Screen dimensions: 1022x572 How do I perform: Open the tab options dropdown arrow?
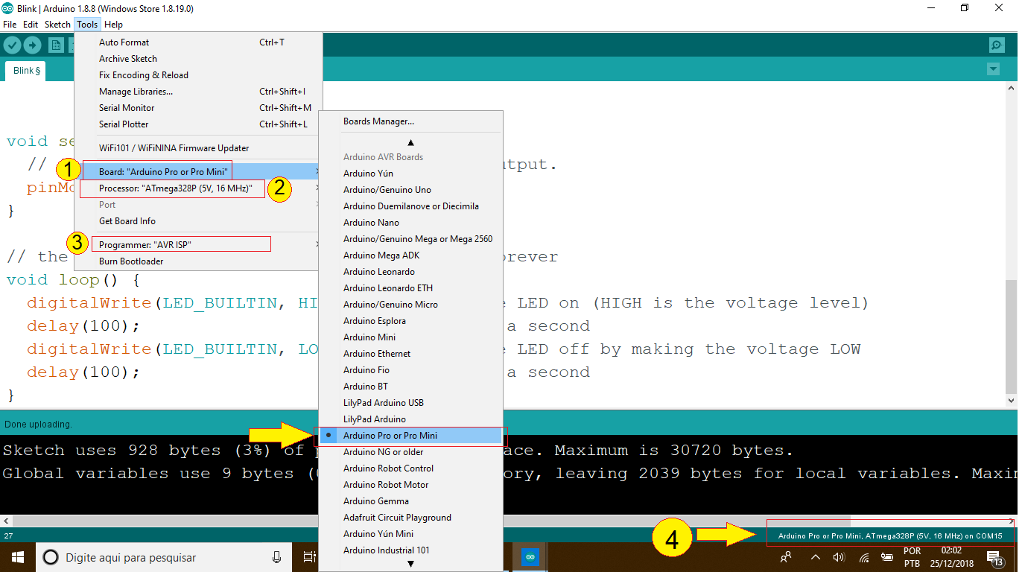(992, 69)
